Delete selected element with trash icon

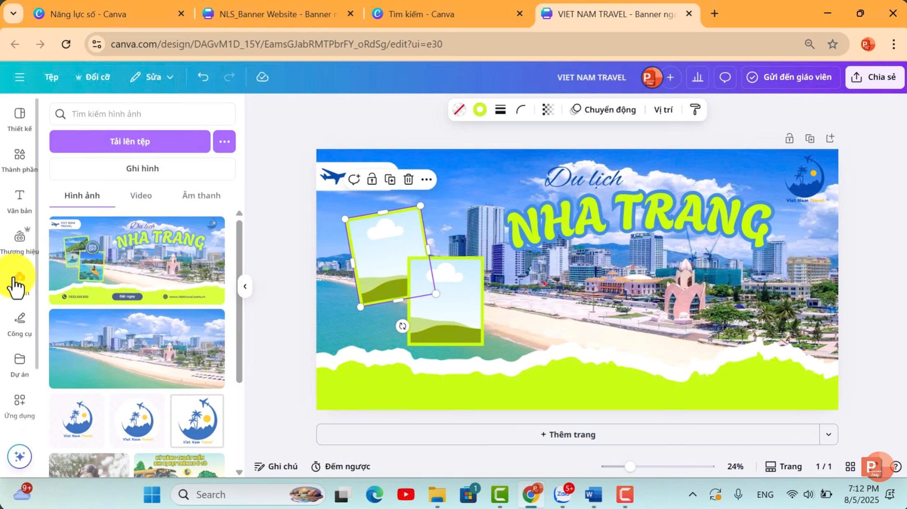pos(408,179)
